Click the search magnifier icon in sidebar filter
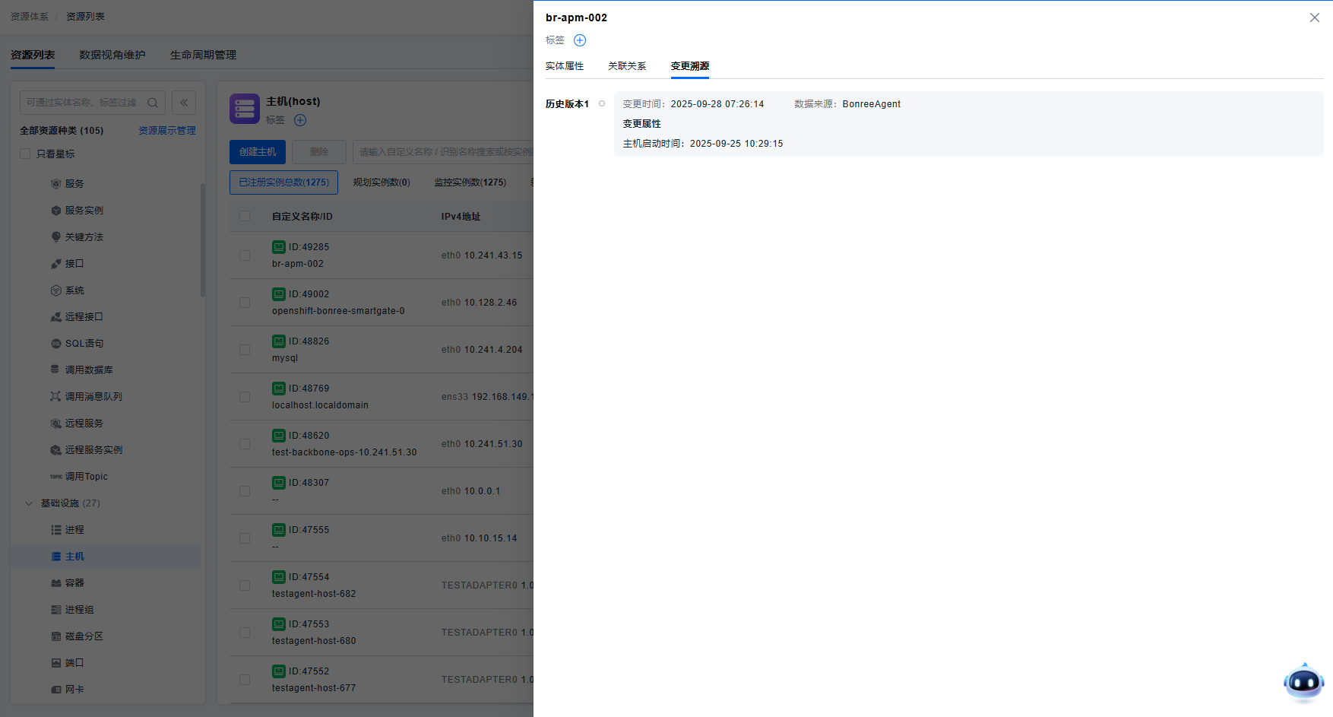This screenshot has height=717, width=1333. (153, 103)
